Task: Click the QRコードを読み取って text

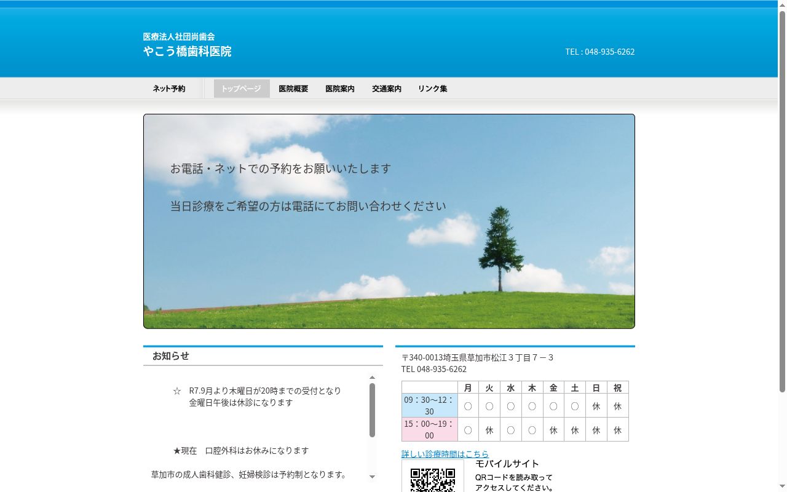Action: pyautogui.click(x=514, y=477)
